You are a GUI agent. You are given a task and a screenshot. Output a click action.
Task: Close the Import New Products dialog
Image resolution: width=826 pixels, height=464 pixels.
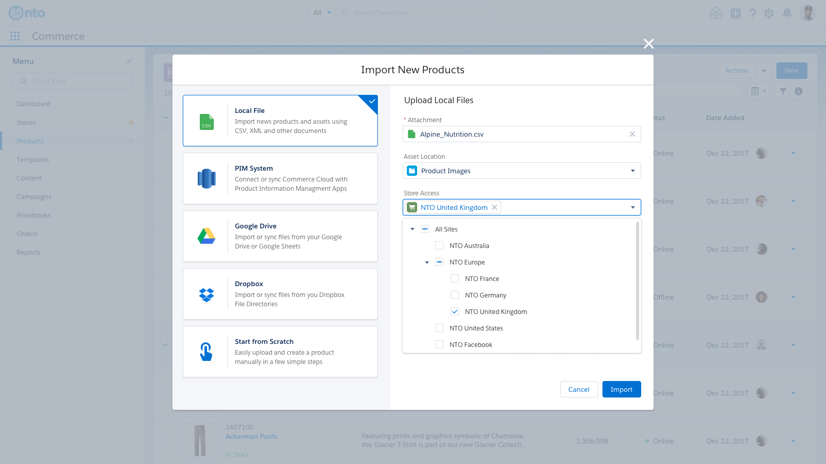(x=648, y=44)
